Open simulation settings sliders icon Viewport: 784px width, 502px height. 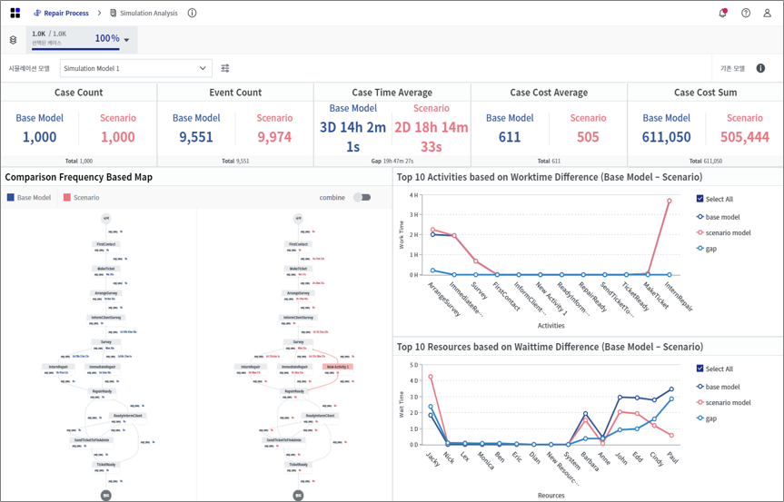[225, 69]
